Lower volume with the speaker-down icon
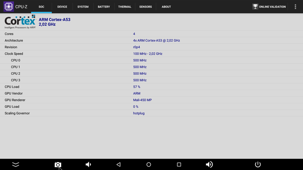The height and width of the screenshot is (170, 303). [x=88, y=164]
